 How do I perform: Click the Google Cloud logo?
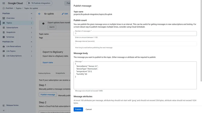pyautogui.click(x=15, y=3)
